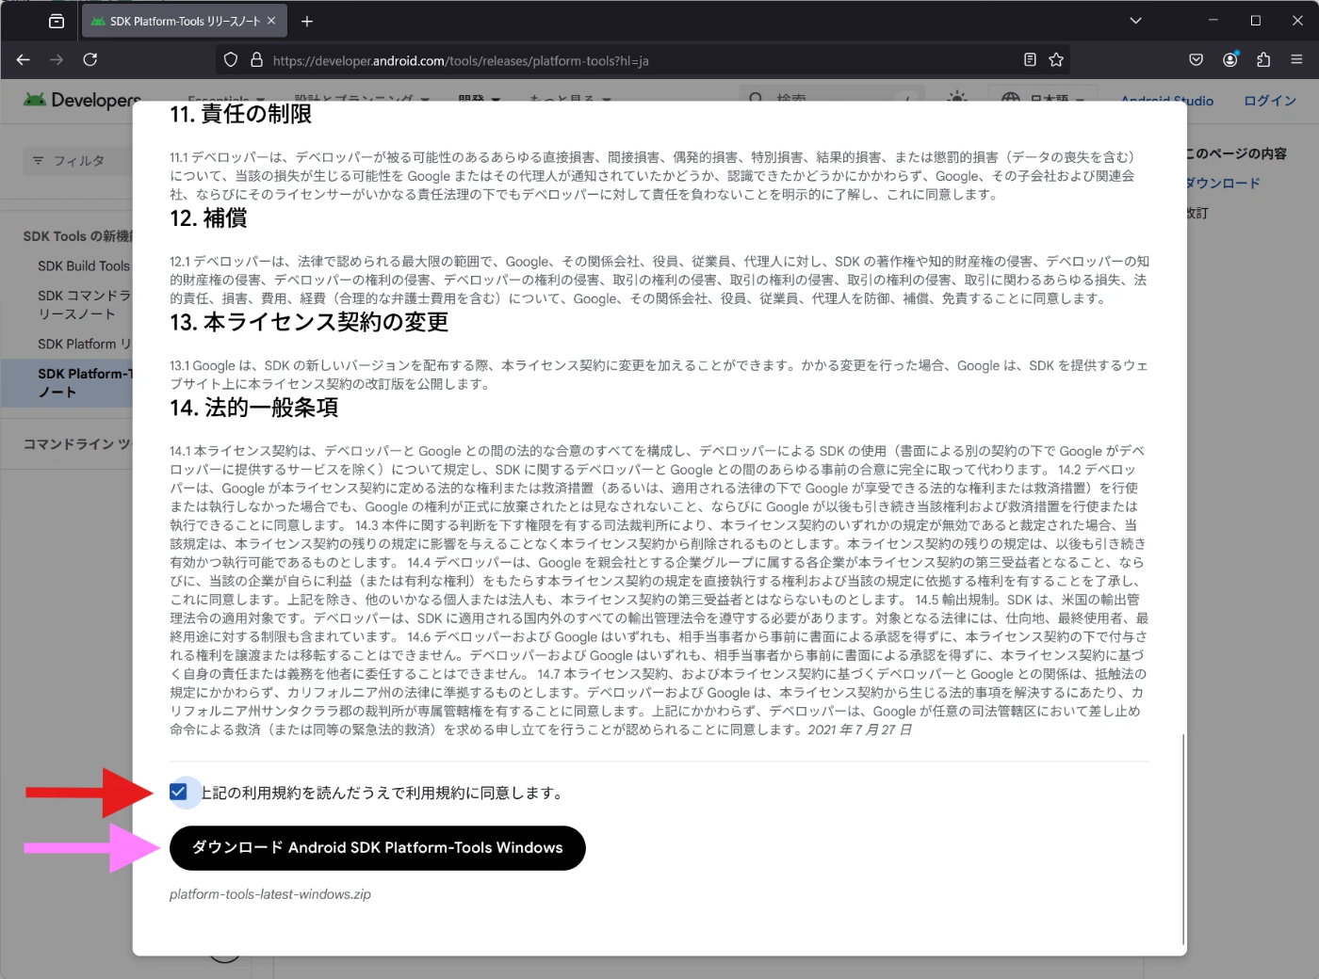This screenshot has height=979, width=1319.
Task: Click the 11. 責任の制限 heading
Action: [240, 114]
